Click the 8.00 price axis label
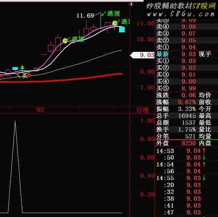Image resolution: width=218 pixels, height=217 pixels. (x=147, y=72)
